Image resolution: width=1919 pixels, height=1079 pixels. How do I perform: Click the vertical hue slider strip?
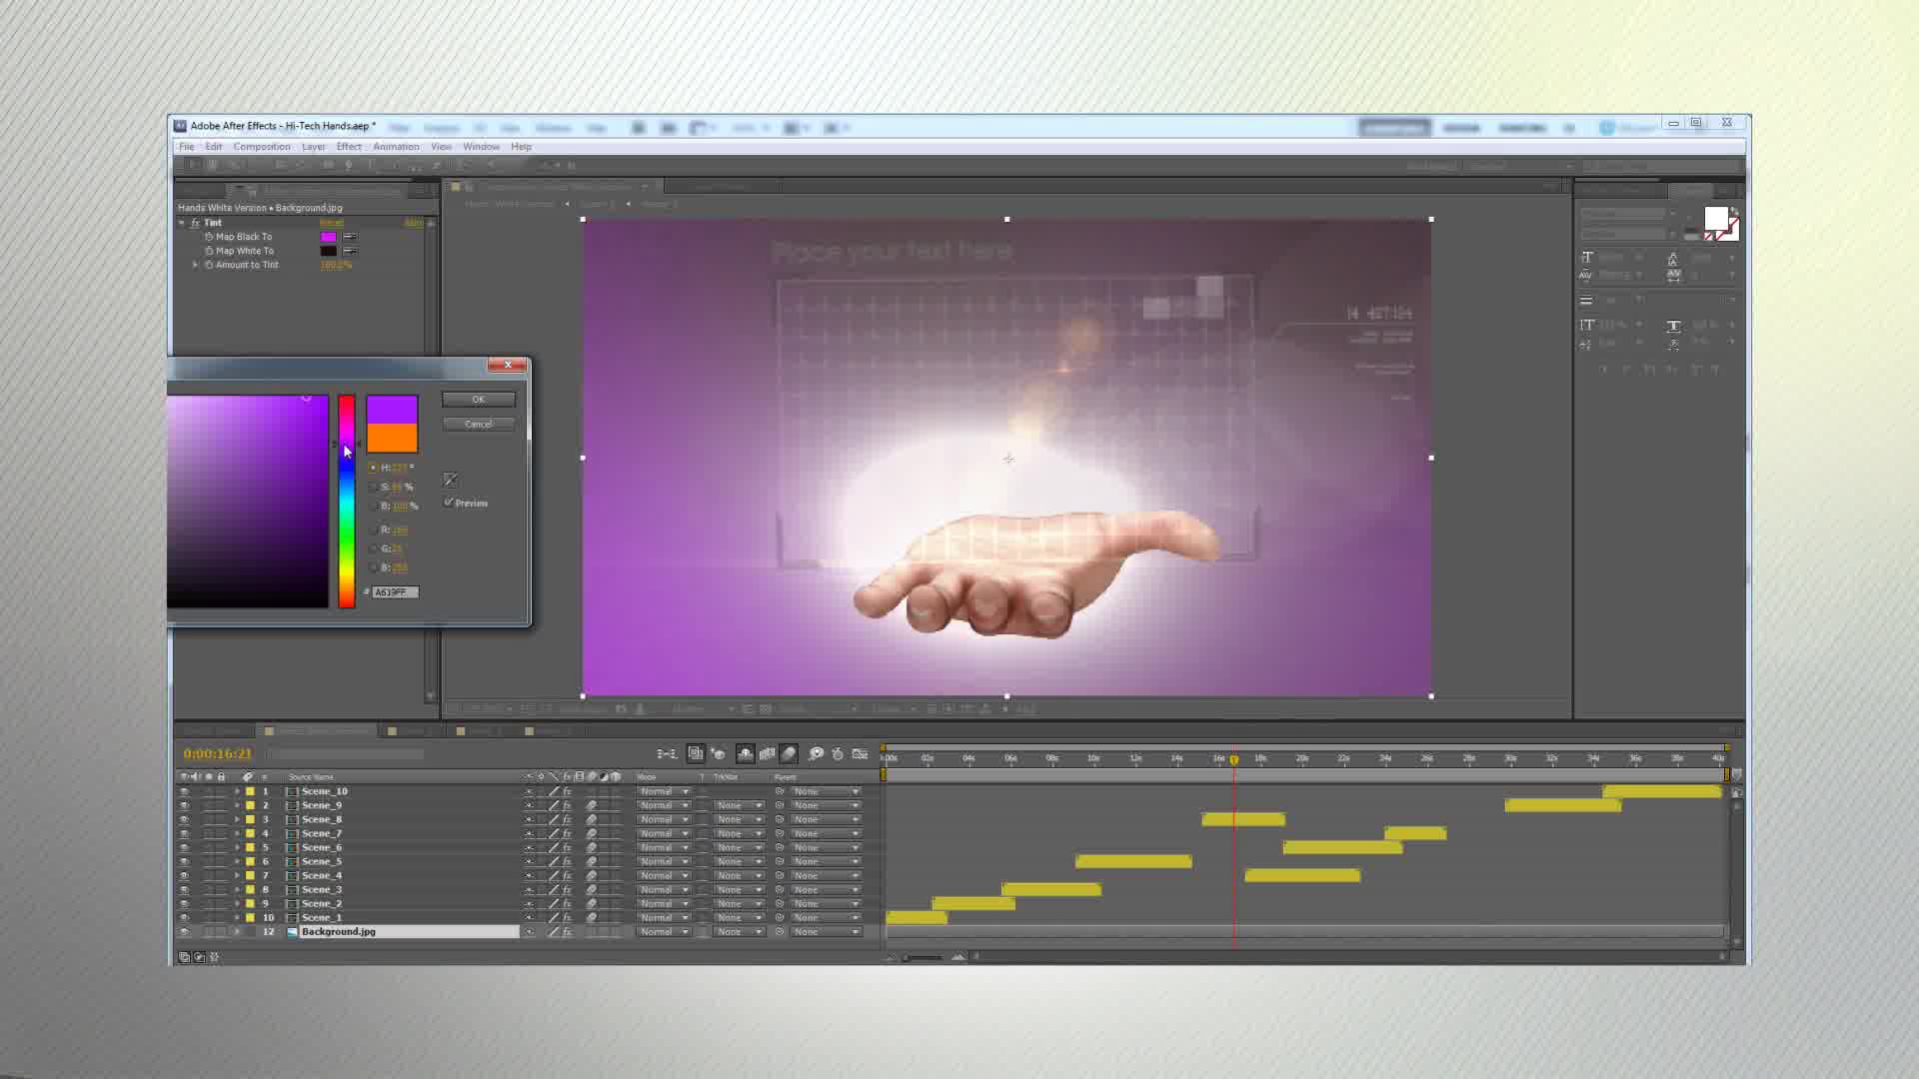[346, 502]
